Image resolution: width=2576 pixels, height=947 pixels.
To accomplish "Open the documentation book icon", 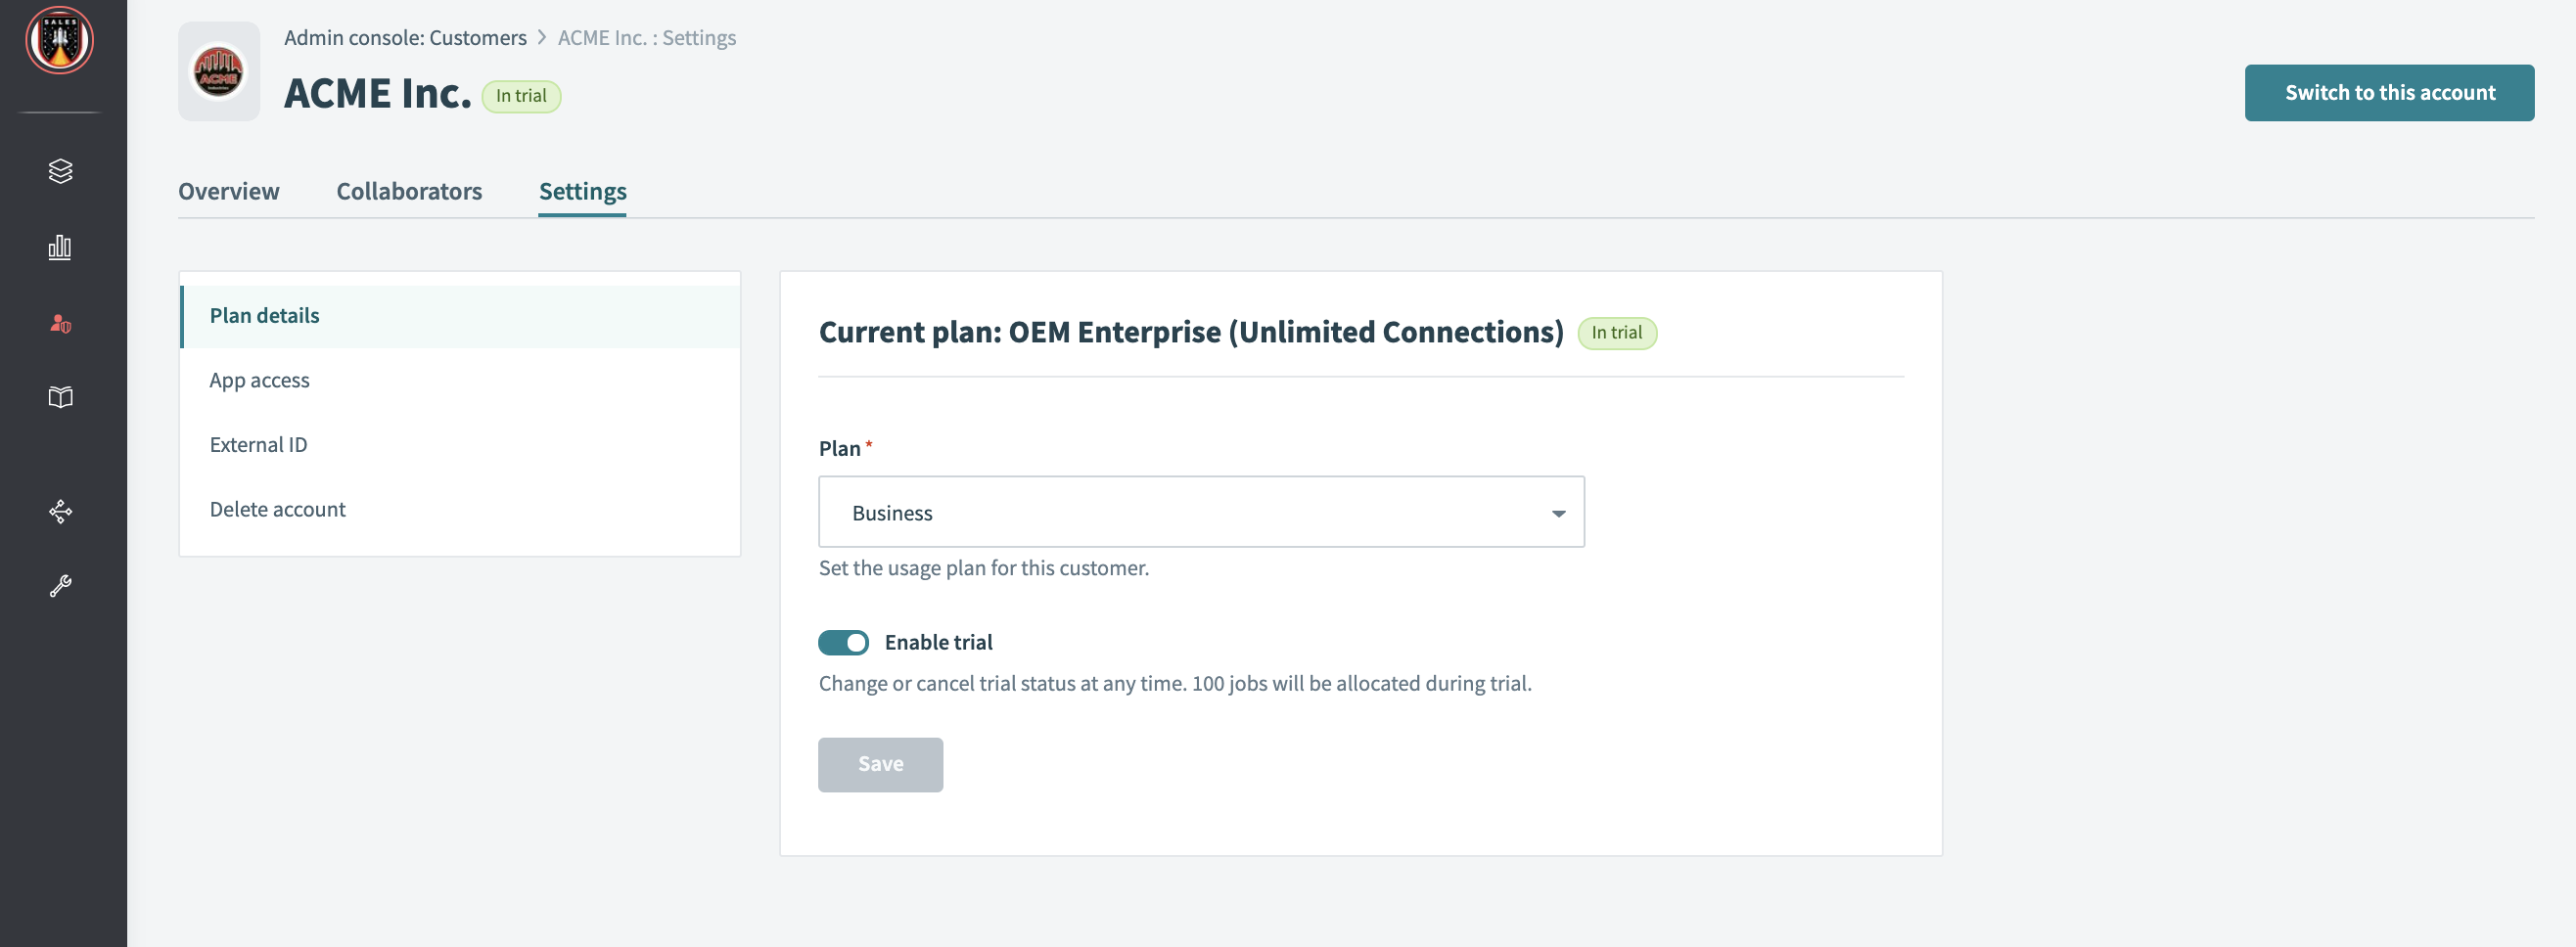I will click(60, 397).
